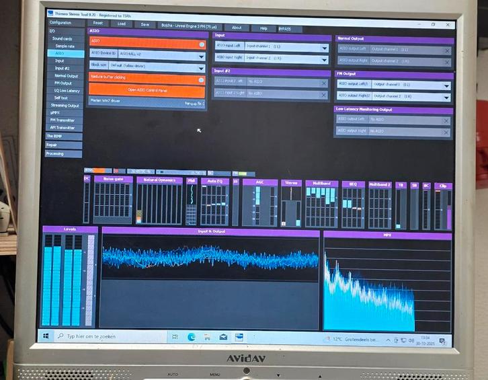Open the Multiband meter panel

click(321, 183)
